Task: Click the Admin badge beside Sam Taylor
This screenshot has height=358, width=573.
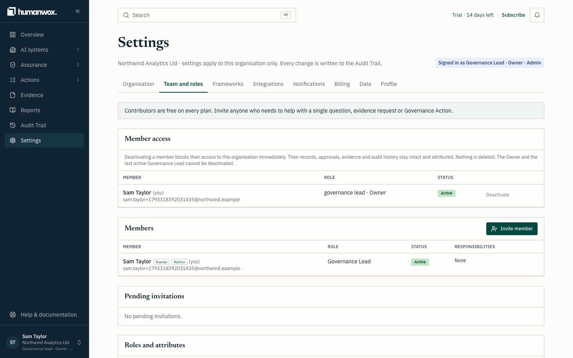Action: [179, 262]
